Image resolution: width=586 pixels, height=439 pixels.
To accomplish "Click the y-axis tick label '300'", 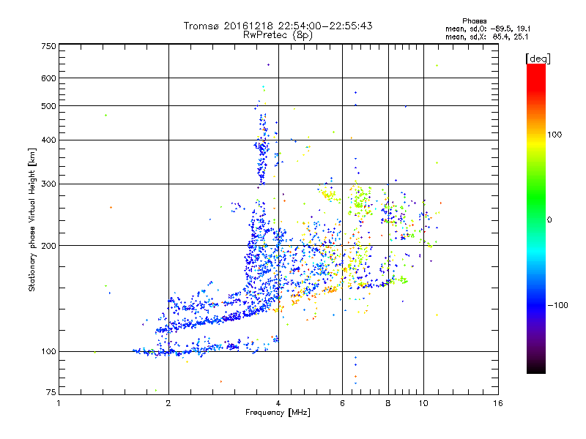I will click(x=49, y=184).
